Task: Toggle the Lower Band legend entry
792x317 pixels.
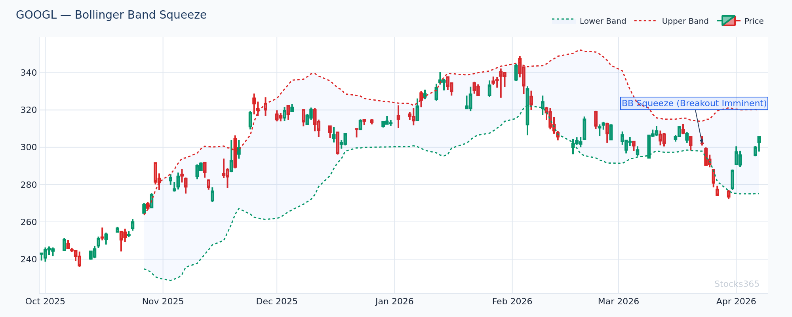Action: (x=589, y=21)
